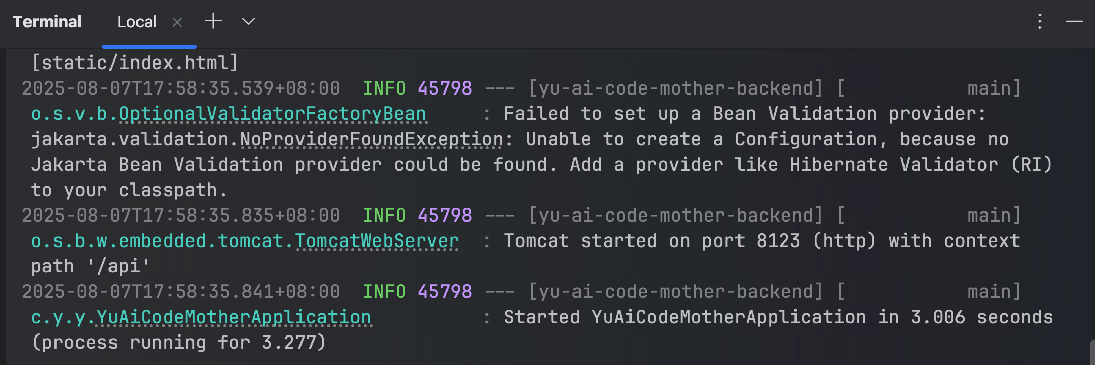Hide the Terminal panel with minimize dash

coord(1074,22)
